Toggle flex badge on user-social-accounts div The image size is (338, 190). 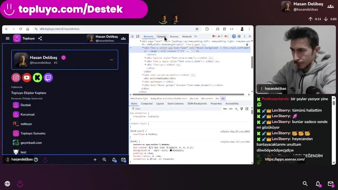click(x=193, y=75)
